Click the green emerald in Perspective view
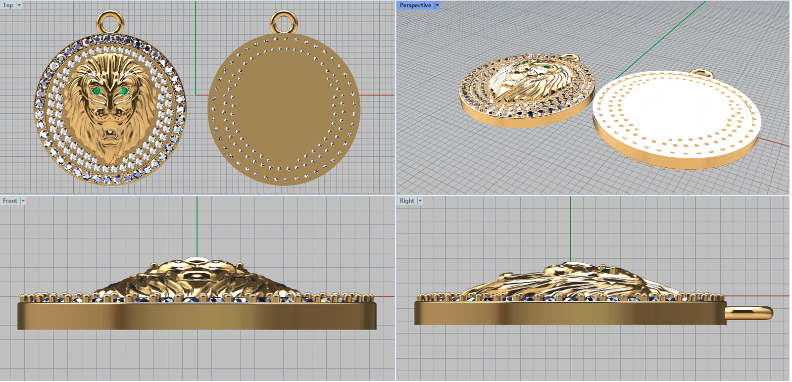This screenshot has width=792, height=382. (x=546, y=68)
